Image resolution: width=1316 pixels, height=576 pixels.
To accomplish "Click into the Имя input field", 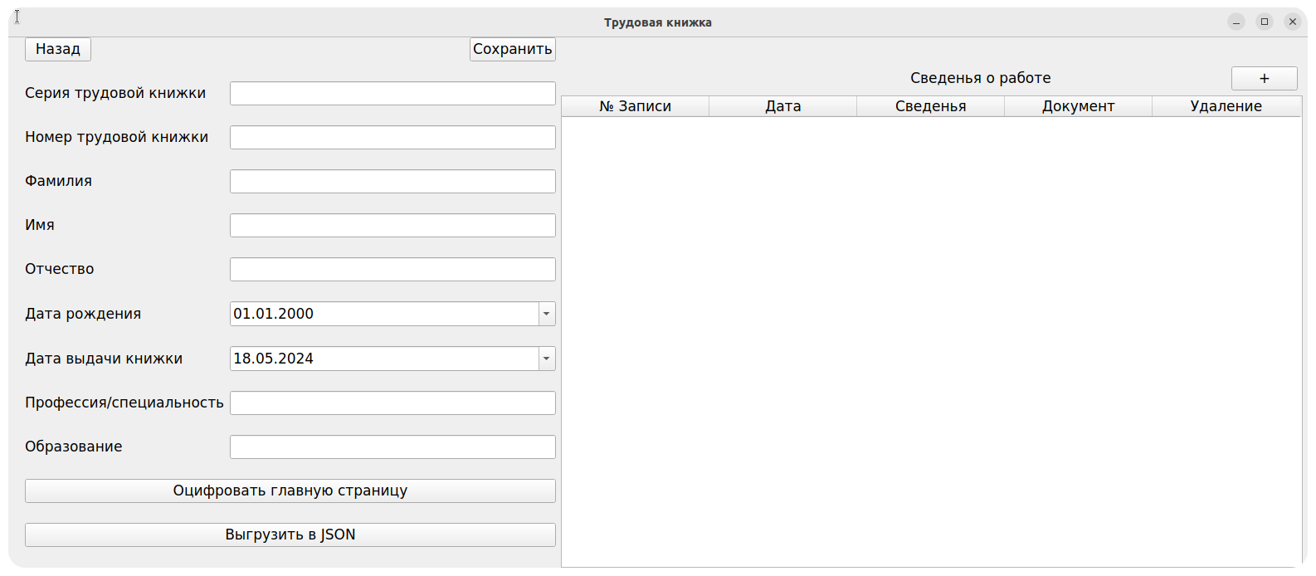I will coord(392,225).
